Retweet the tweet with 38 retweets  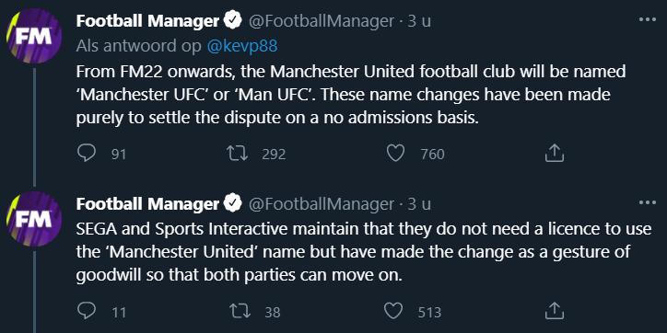click(240, 312)
